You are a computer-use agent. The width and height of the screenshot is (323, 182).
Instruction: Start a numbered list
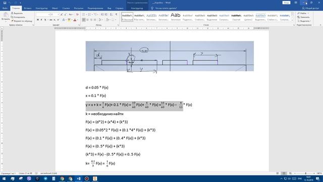(x=89, y=15)
